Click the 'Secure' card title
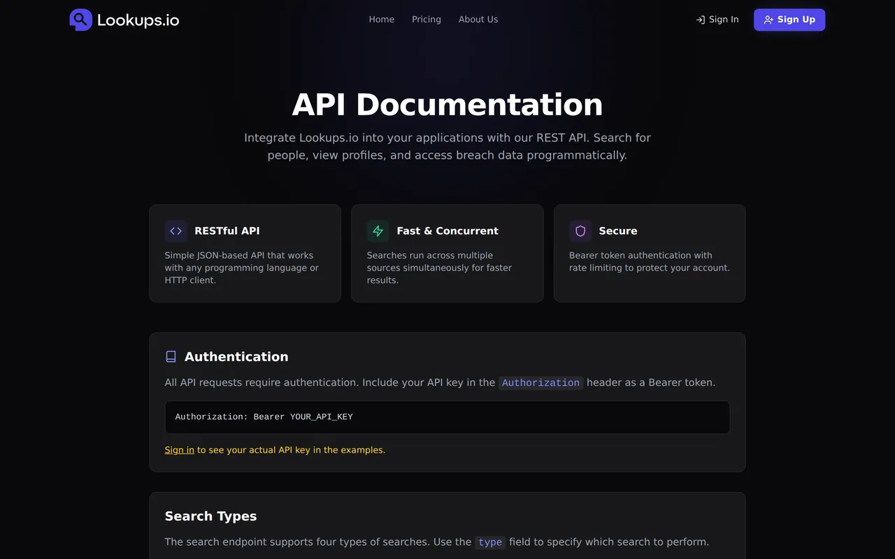This screenshot has width=895, height=559. pos(618,231)
